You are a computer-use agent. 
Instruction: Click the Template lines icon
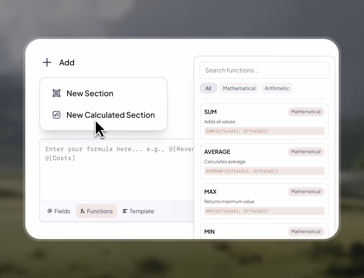[125, 211]
